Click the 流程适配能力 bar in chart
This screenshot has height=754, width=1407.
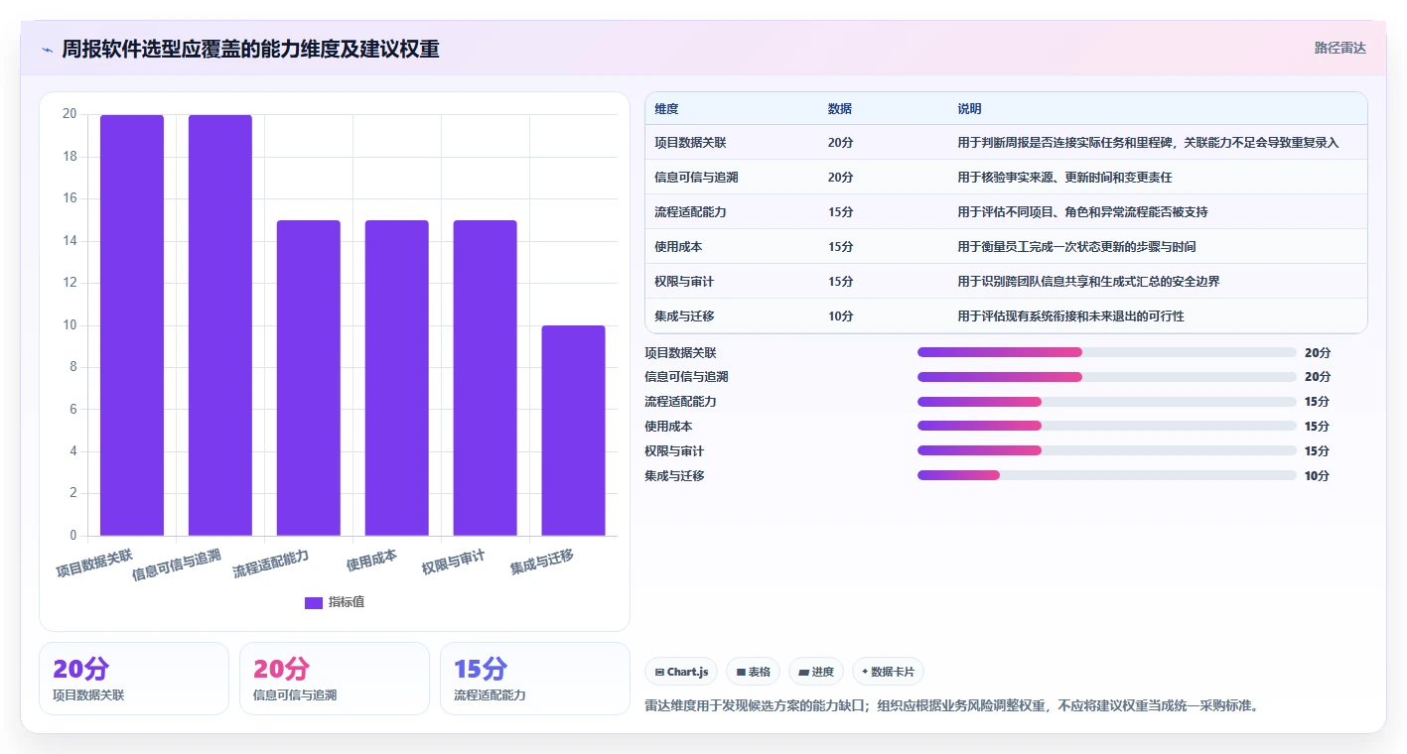309,378
